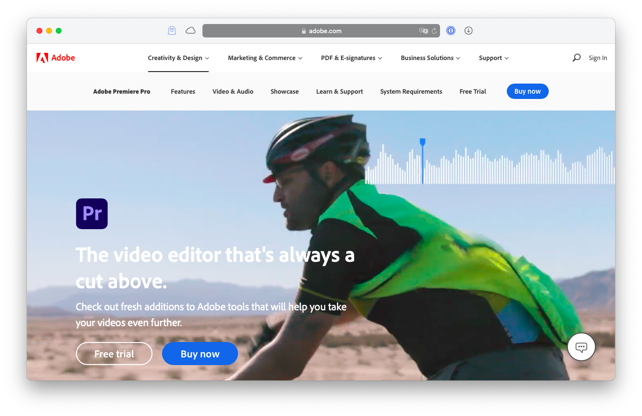Screen dimensions: 642x416
Task: Click the Ghostery ghost extension icon
Action: click(172, 31)
